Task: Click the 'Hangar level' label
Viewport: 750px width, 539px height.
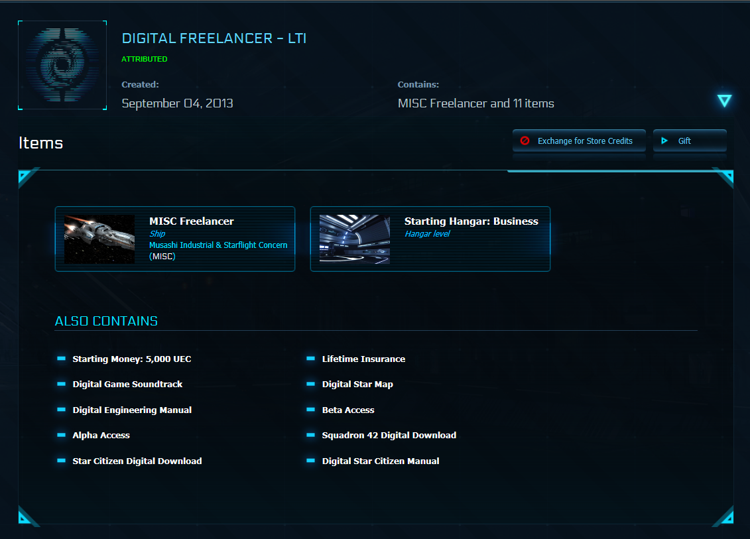Action: pyautogui.click(x=427, y=234)
